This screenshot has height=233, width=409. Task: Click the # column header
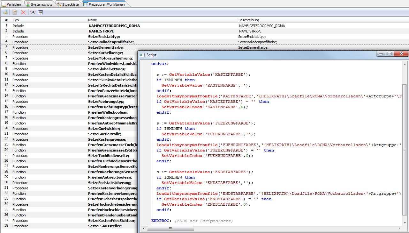(x=6, y=20)
